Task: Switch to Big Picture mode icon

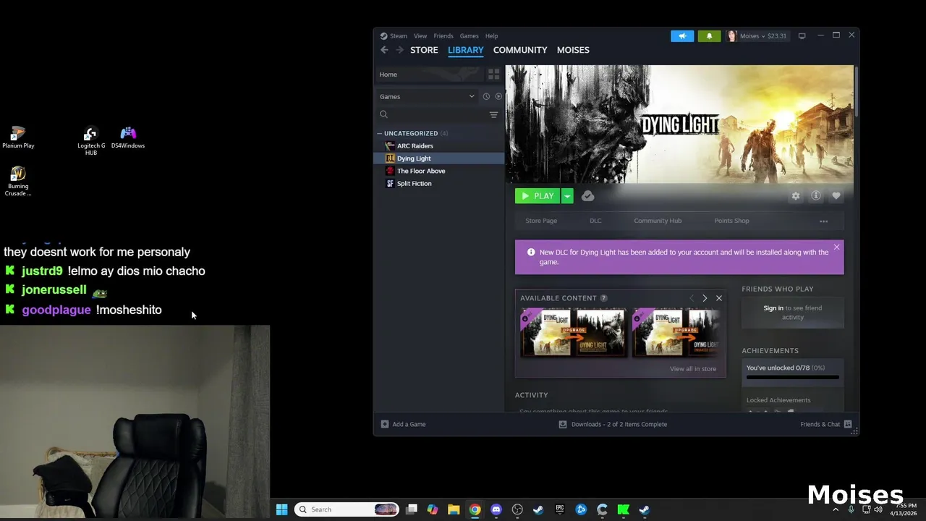Action: click(802, 35)
